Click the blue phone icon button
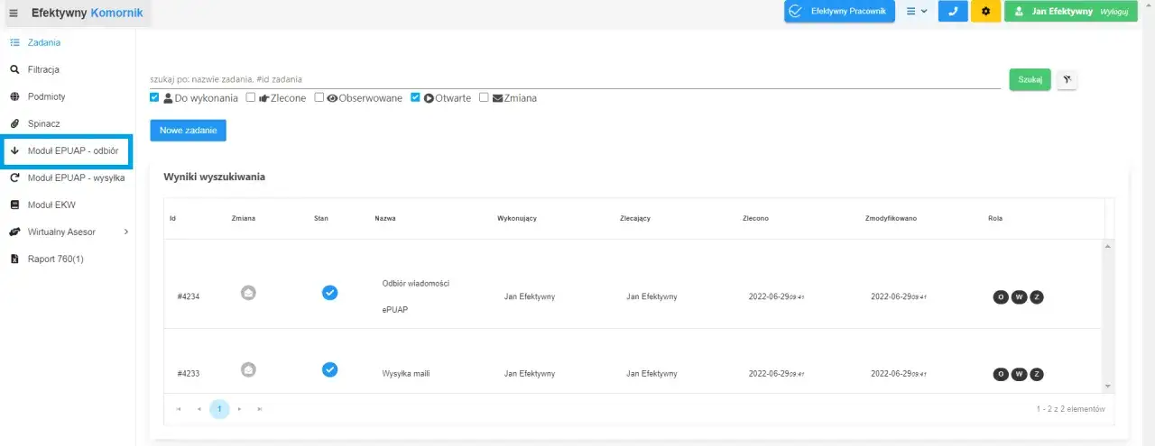1155x446 pixels. (x=952, y=12)
